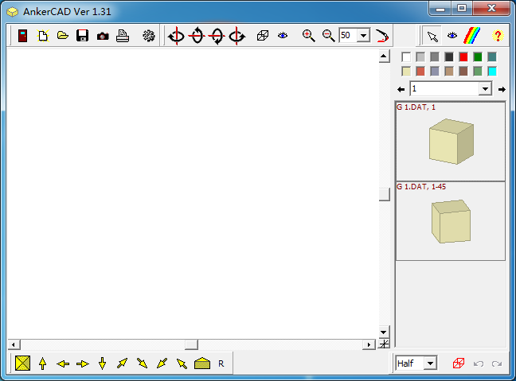The width and height of the screenshot is (516, 381).
Task: Minimize the AnkerCAD window
Action: pos(440,9)
